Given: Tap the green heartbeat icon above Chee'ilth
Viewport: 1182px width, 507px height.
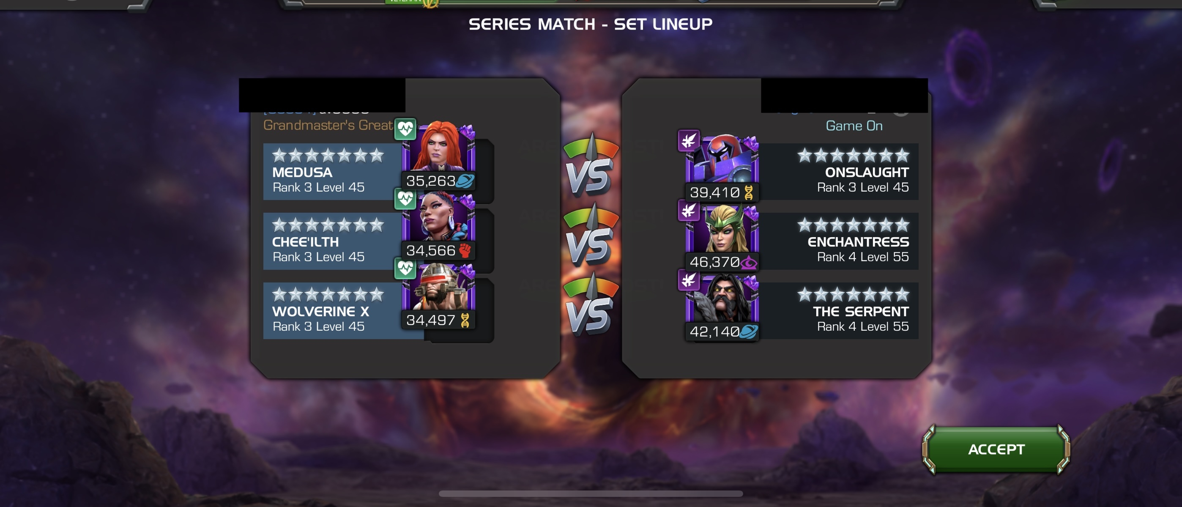Looking at the screenshot, I should click(405, 199).
